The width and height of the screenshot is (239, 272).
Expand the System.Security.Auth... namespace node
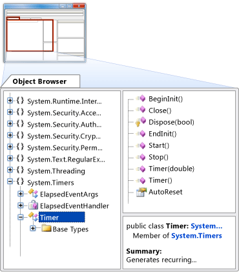[x=10, y=123]
